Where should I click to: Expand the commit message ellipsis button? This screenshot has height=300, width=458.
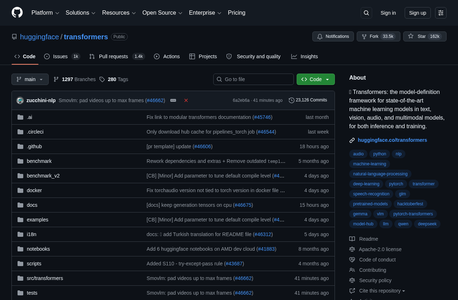[173, 100]
